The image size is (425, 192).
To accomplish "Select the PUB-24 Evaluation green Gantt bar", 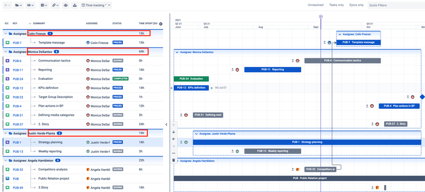I will [x=191, y=79].
